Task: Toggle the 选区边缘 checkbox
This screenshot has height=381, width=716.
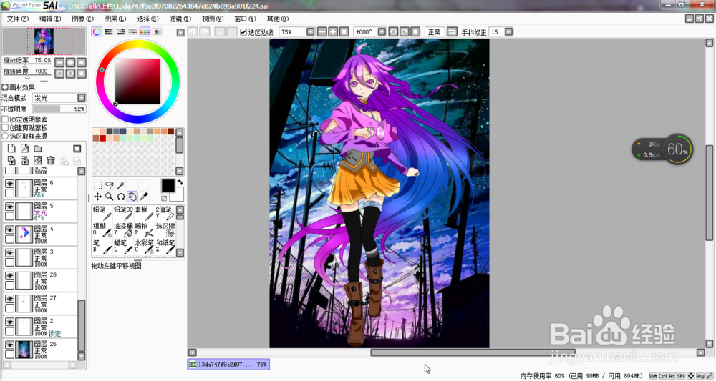Action: click(243, 32)
